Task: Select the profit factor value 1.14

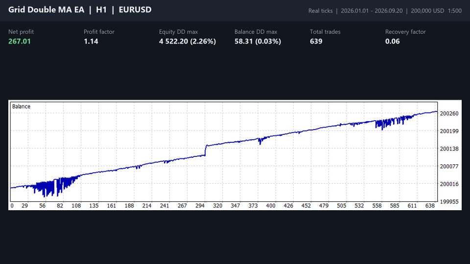Action: [91, 41]
